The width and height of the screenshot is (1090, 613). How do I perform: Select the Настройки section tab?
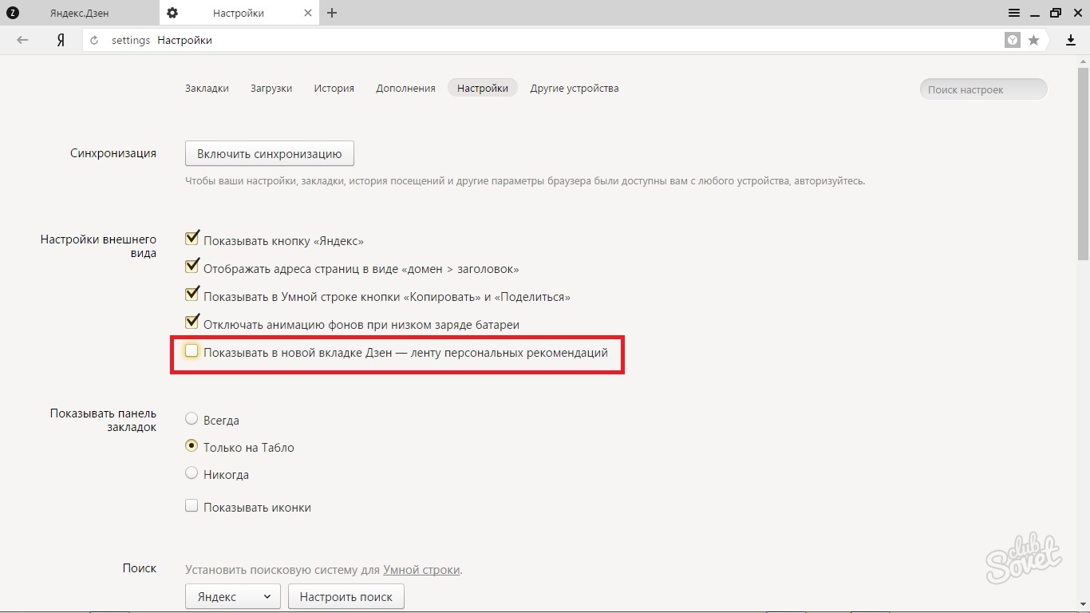point(483,89)
